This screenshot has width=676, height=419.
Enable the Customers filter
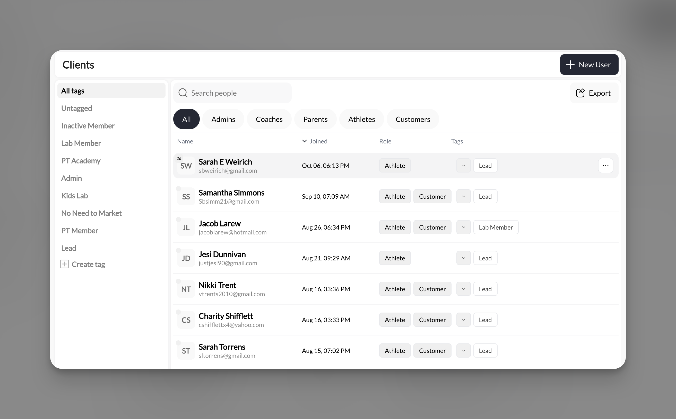coord(413,119)
